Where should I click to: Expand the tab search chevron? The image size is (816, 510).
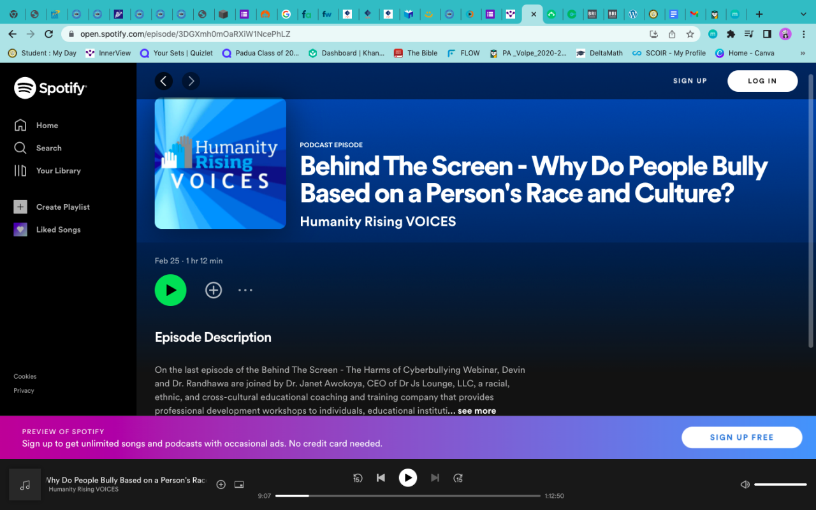[802, 14]
